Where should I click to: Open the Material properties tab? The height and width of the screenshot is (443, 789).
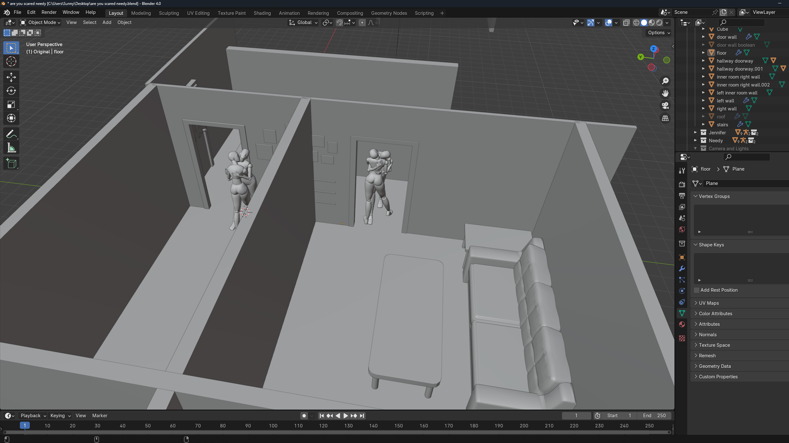point(682,325)
